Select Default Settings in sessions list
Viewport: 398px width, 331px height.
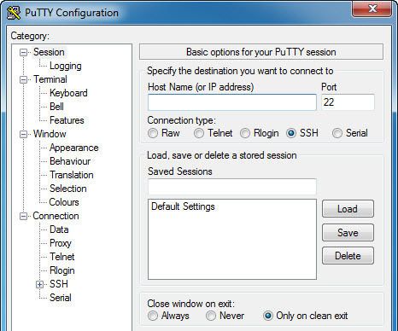pos(183,206)
